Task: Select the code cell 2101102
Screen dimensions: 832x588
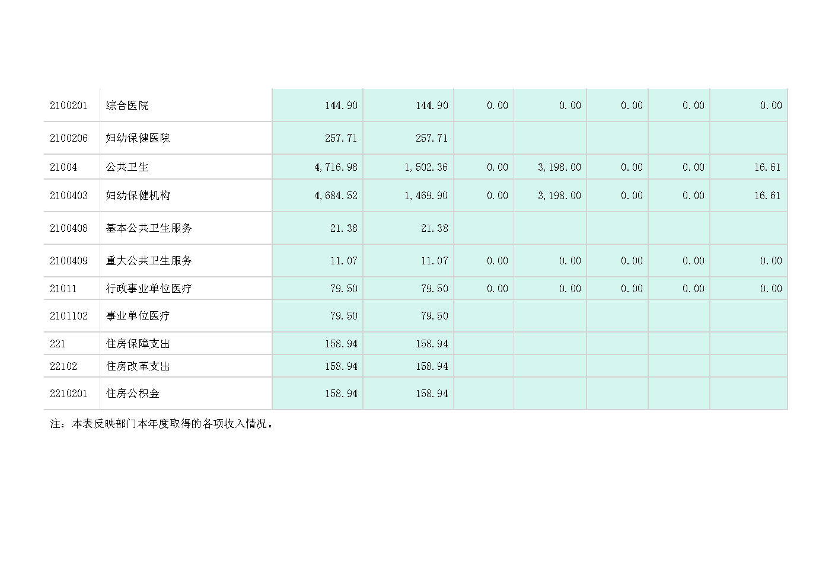Action: click(x=69, y=316)
